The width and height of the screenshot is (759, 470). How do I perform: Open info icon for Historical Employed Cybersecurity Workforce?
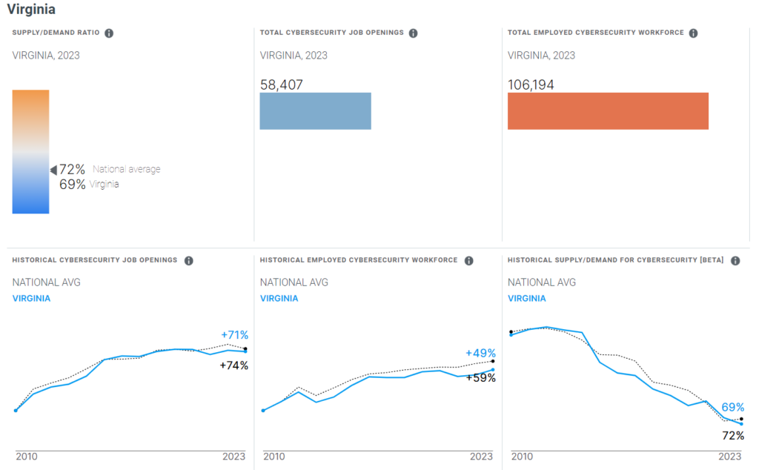pyautogui.click(x=469, y=261)
